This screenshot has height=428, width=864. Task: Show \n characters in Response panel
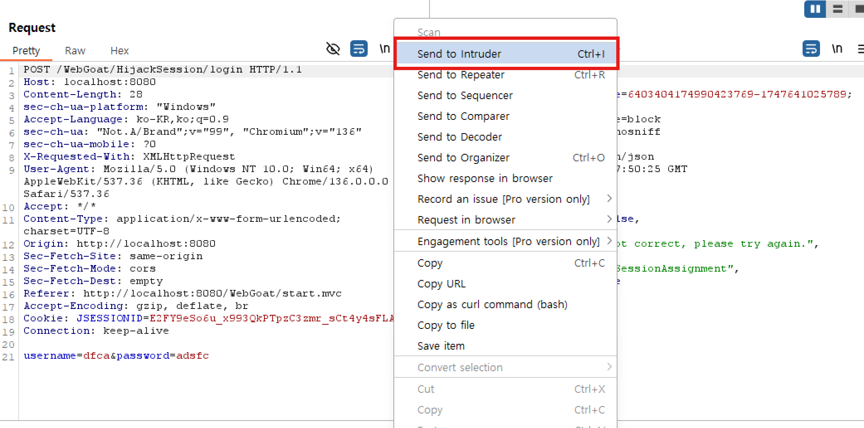837,49
